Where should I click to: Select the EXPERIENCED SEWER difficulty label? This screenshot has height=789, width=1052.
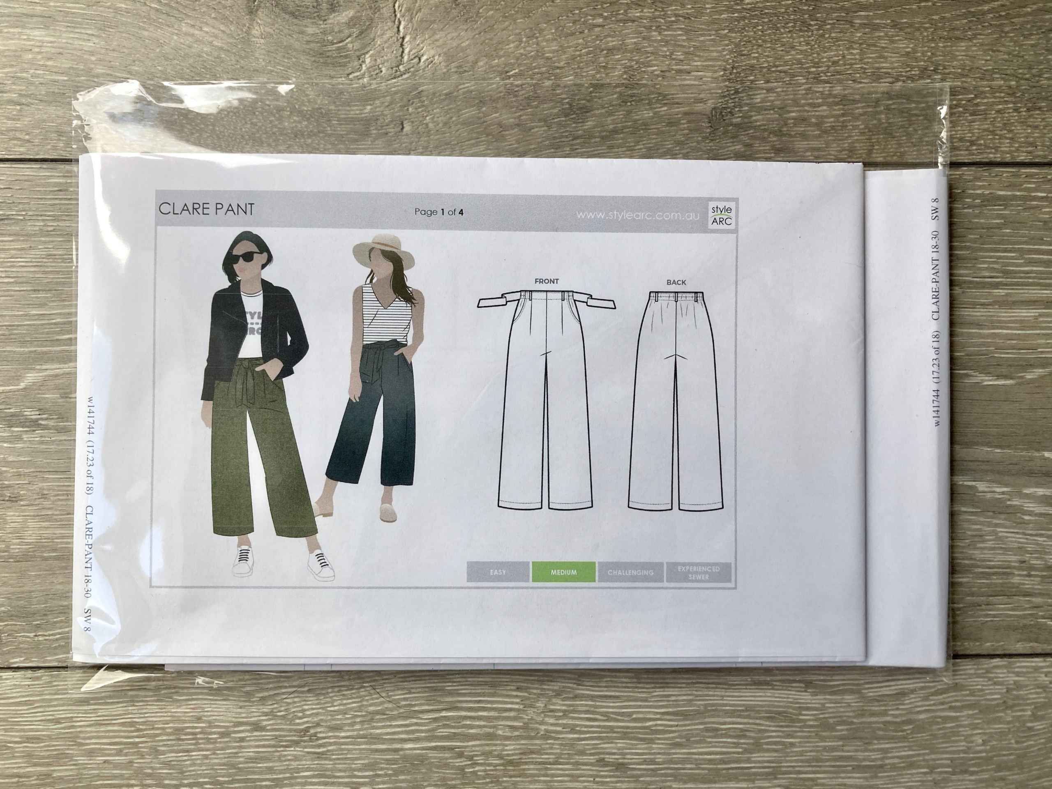(x=698, y=572)
